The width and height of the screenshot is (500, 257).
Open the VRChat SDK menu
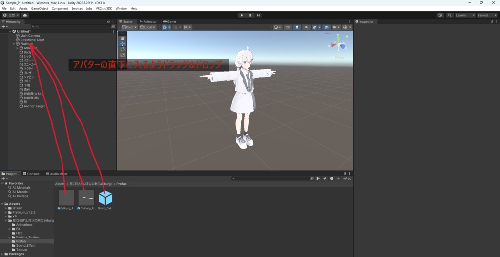tap(104, 9)
